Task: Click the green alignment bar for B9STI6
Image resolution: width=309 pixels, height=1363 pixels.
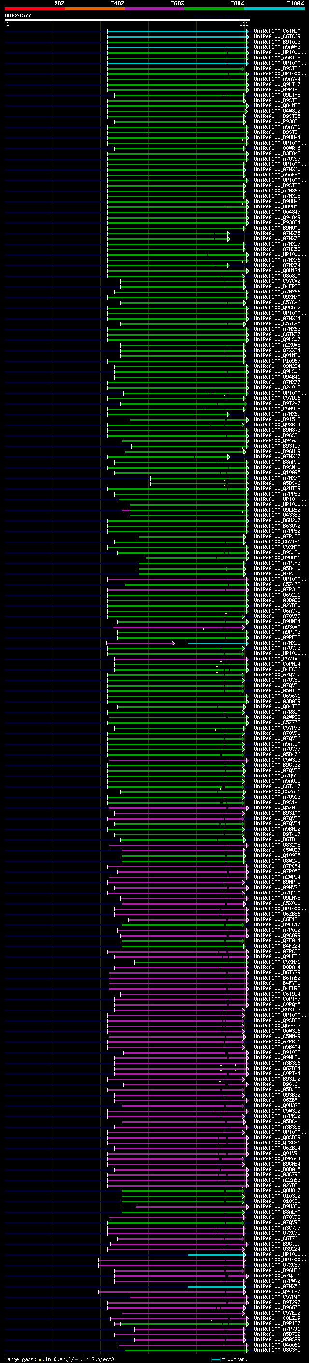Action: coord(176,68)
